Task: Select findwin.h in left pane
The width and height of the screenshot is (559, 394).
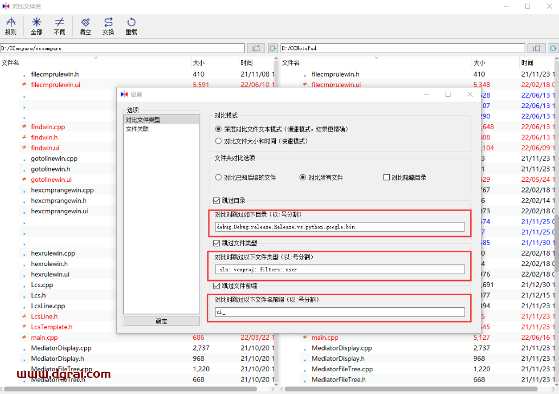Action: [x=44, y=137]
